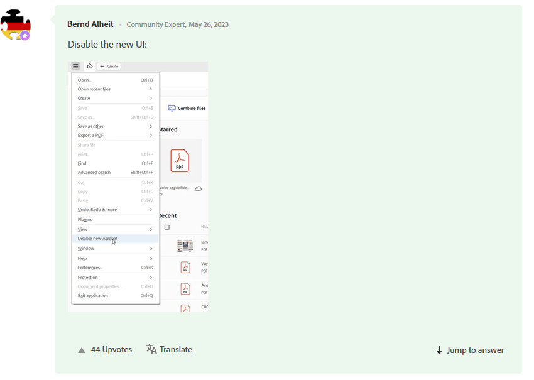
Task: Expand the View submenu
Action: click(84, 229)
